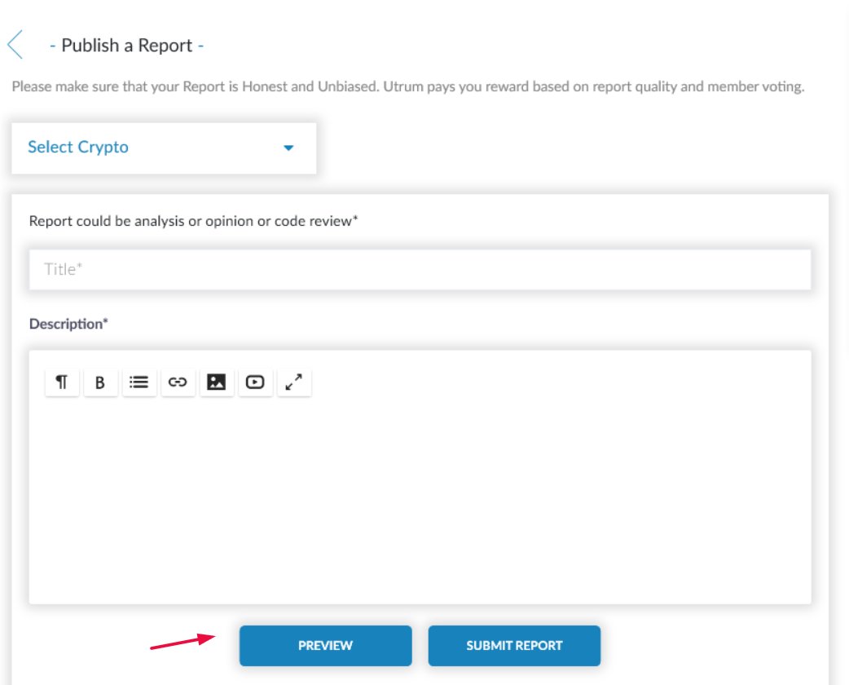This screenshot has width=849, height=685.
Task: Select the paragraph formatting icon
Action: (x=60, y=381)
